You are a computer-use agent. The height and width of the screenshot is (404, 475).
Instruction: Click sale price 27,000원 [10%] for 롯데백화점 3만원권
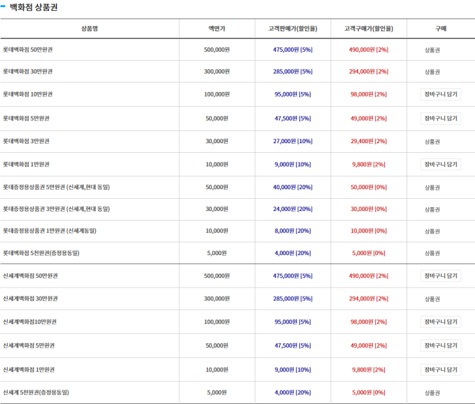point(293,141)
